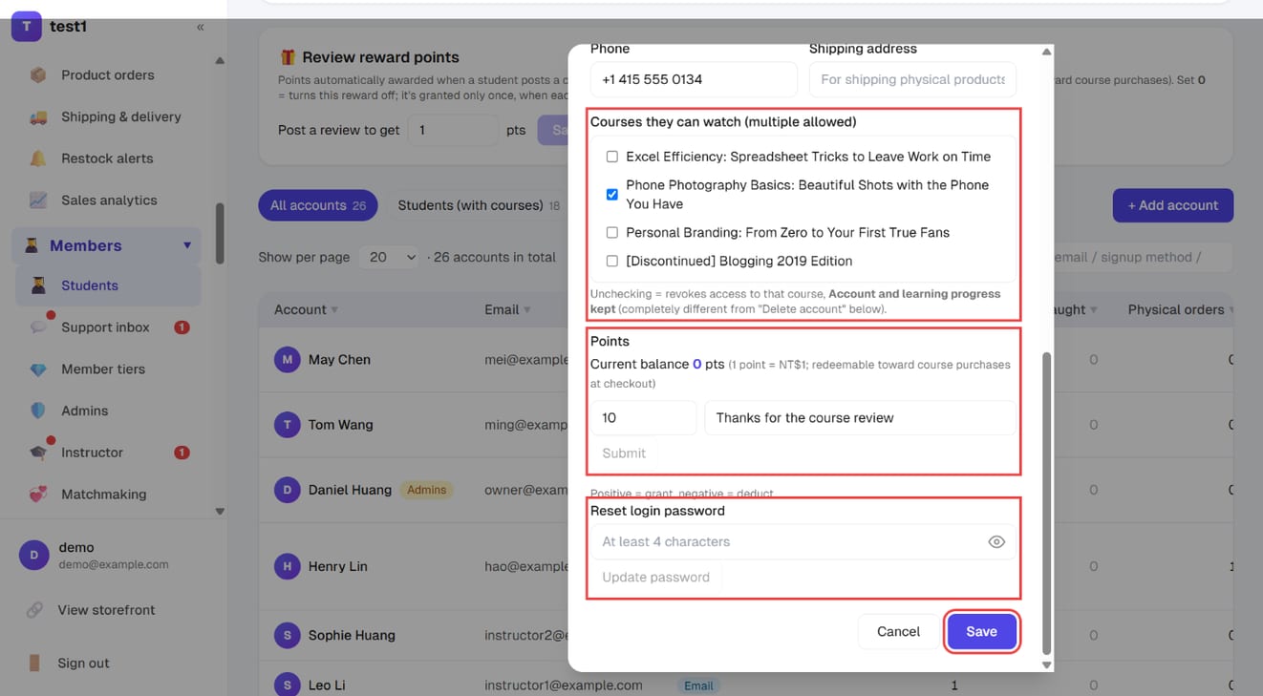Click the sidebar vertical scrollbar thumb

220,233
